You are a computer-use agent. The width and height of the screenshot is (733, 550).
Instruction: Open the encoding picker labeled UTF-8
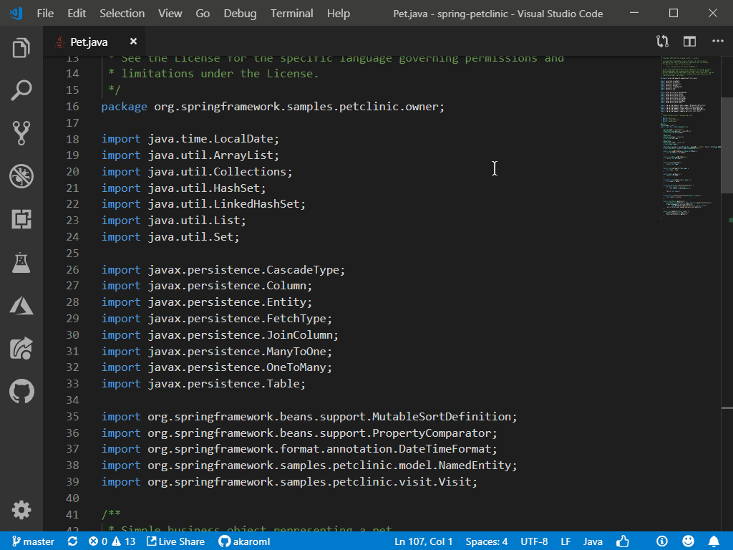(x=534, y=541)
